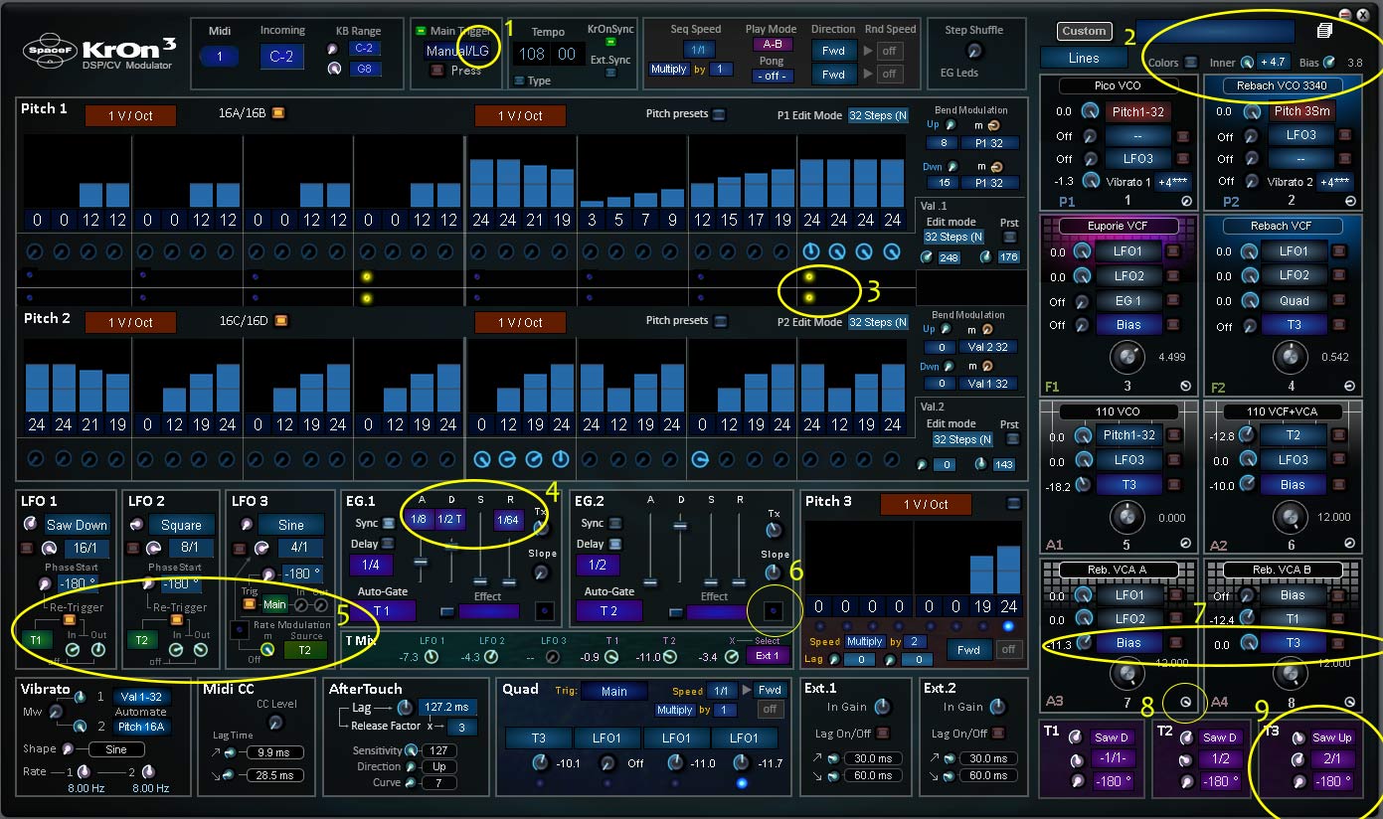1383x819 pixels.
Task: Open the LFO 1 Saw Down waveform selector
Action: click(x=78, y=525)
